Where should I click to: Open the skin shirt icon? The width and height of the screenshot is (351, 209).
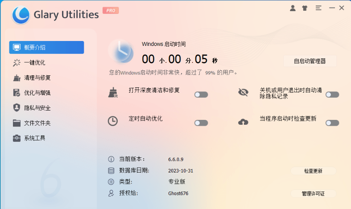[305, 8]
